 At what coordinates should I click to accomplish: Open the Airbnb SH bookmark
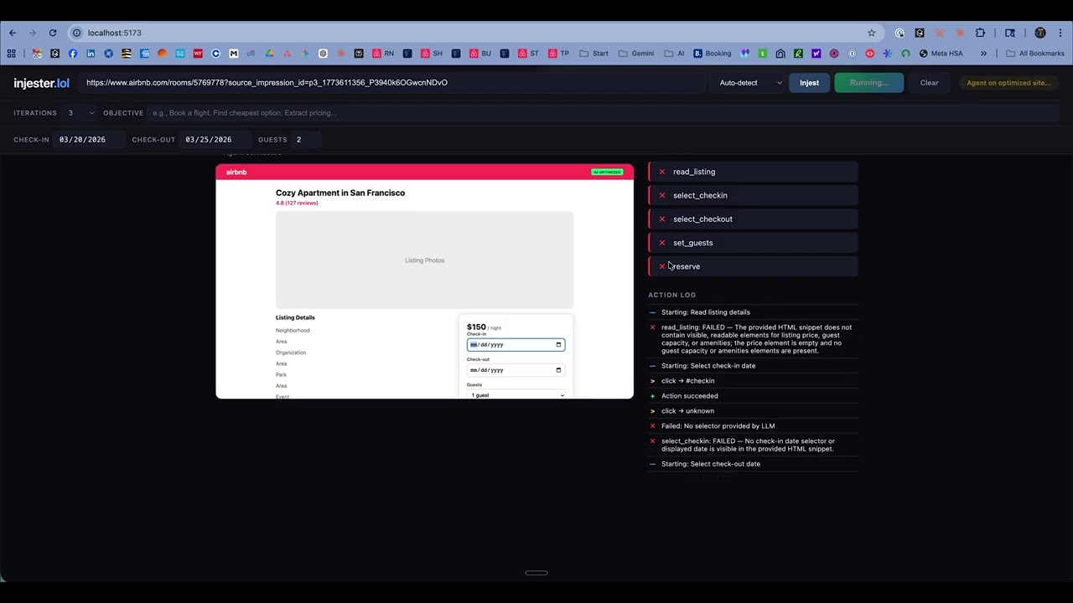pos(432,54)
